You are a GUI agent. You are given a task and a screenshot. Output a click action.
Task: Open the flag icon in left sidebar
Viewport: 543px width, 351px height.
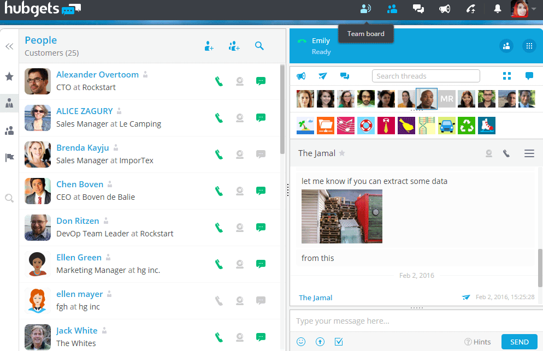[9, 158]
